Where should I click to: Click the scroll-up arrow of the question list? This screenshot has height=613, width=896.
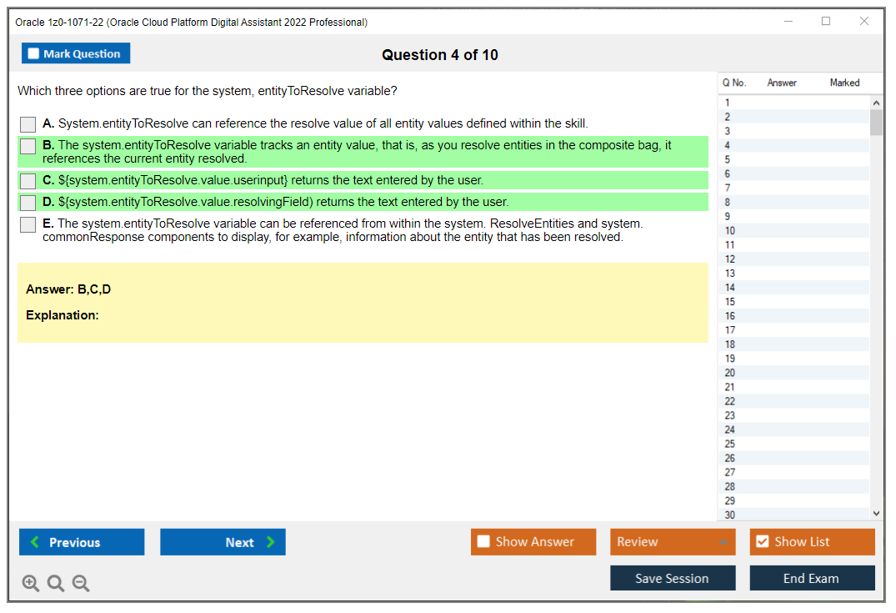pyautogui.click(x=875, y=102)
